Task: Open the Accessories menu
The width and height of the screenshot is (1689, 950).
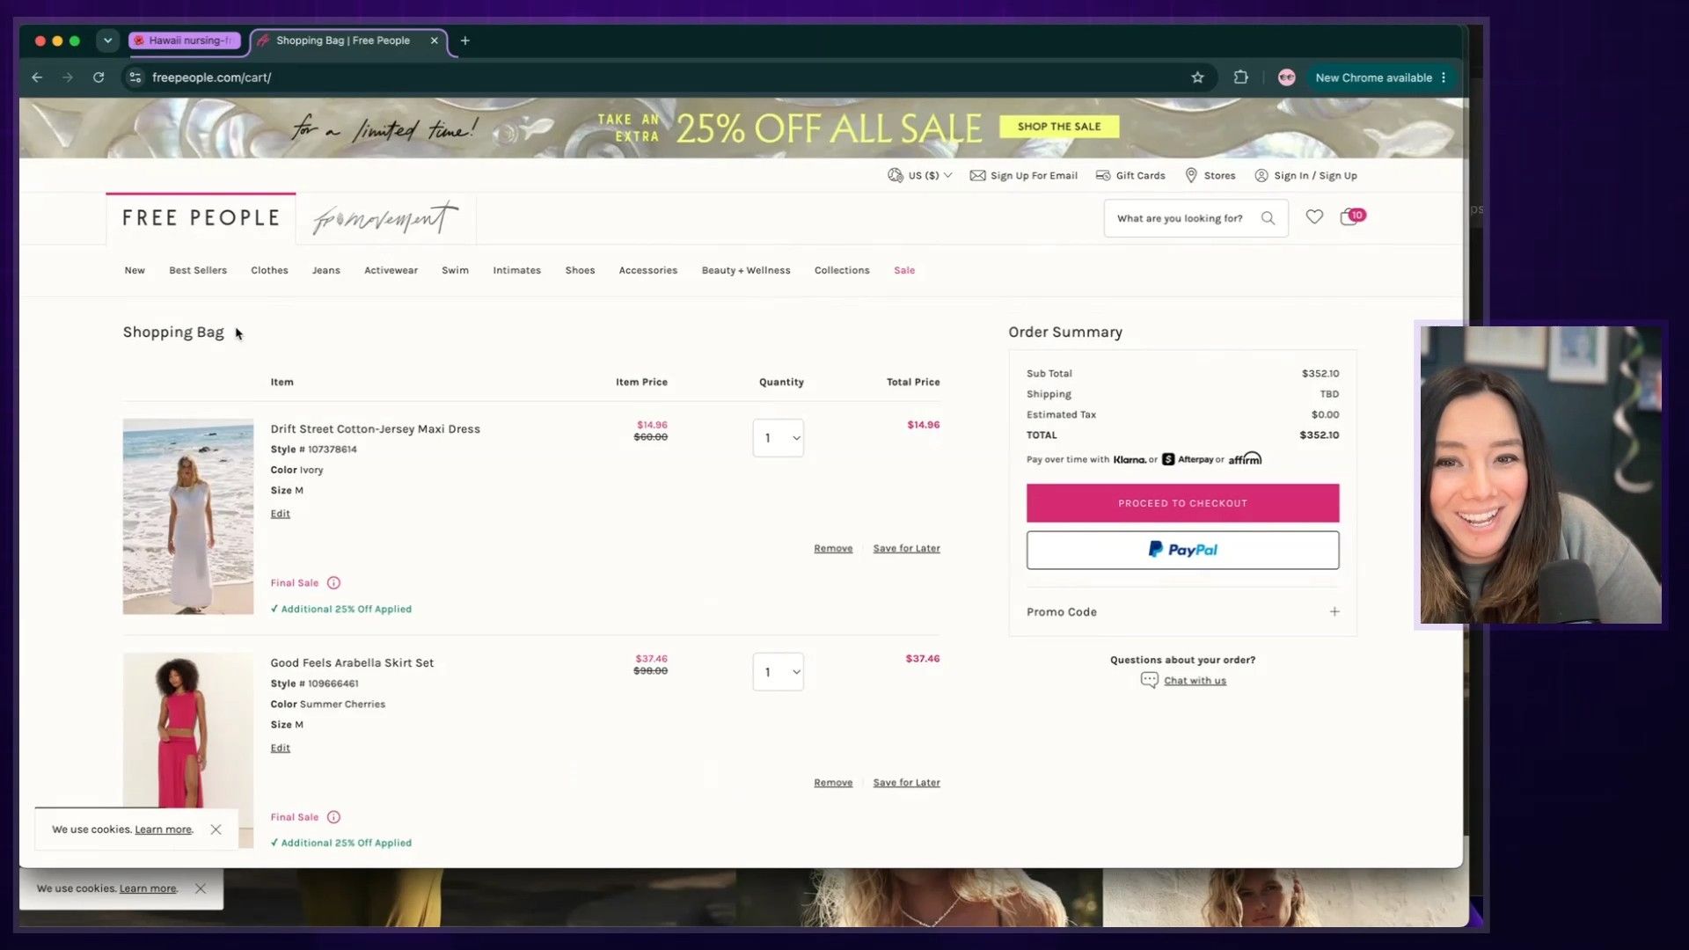Action: tap(648, 270)
